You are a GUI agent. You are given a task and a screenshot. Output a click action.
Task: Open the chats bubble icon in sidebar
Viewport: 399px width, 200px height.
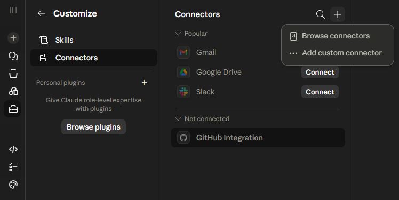point(13,56)
